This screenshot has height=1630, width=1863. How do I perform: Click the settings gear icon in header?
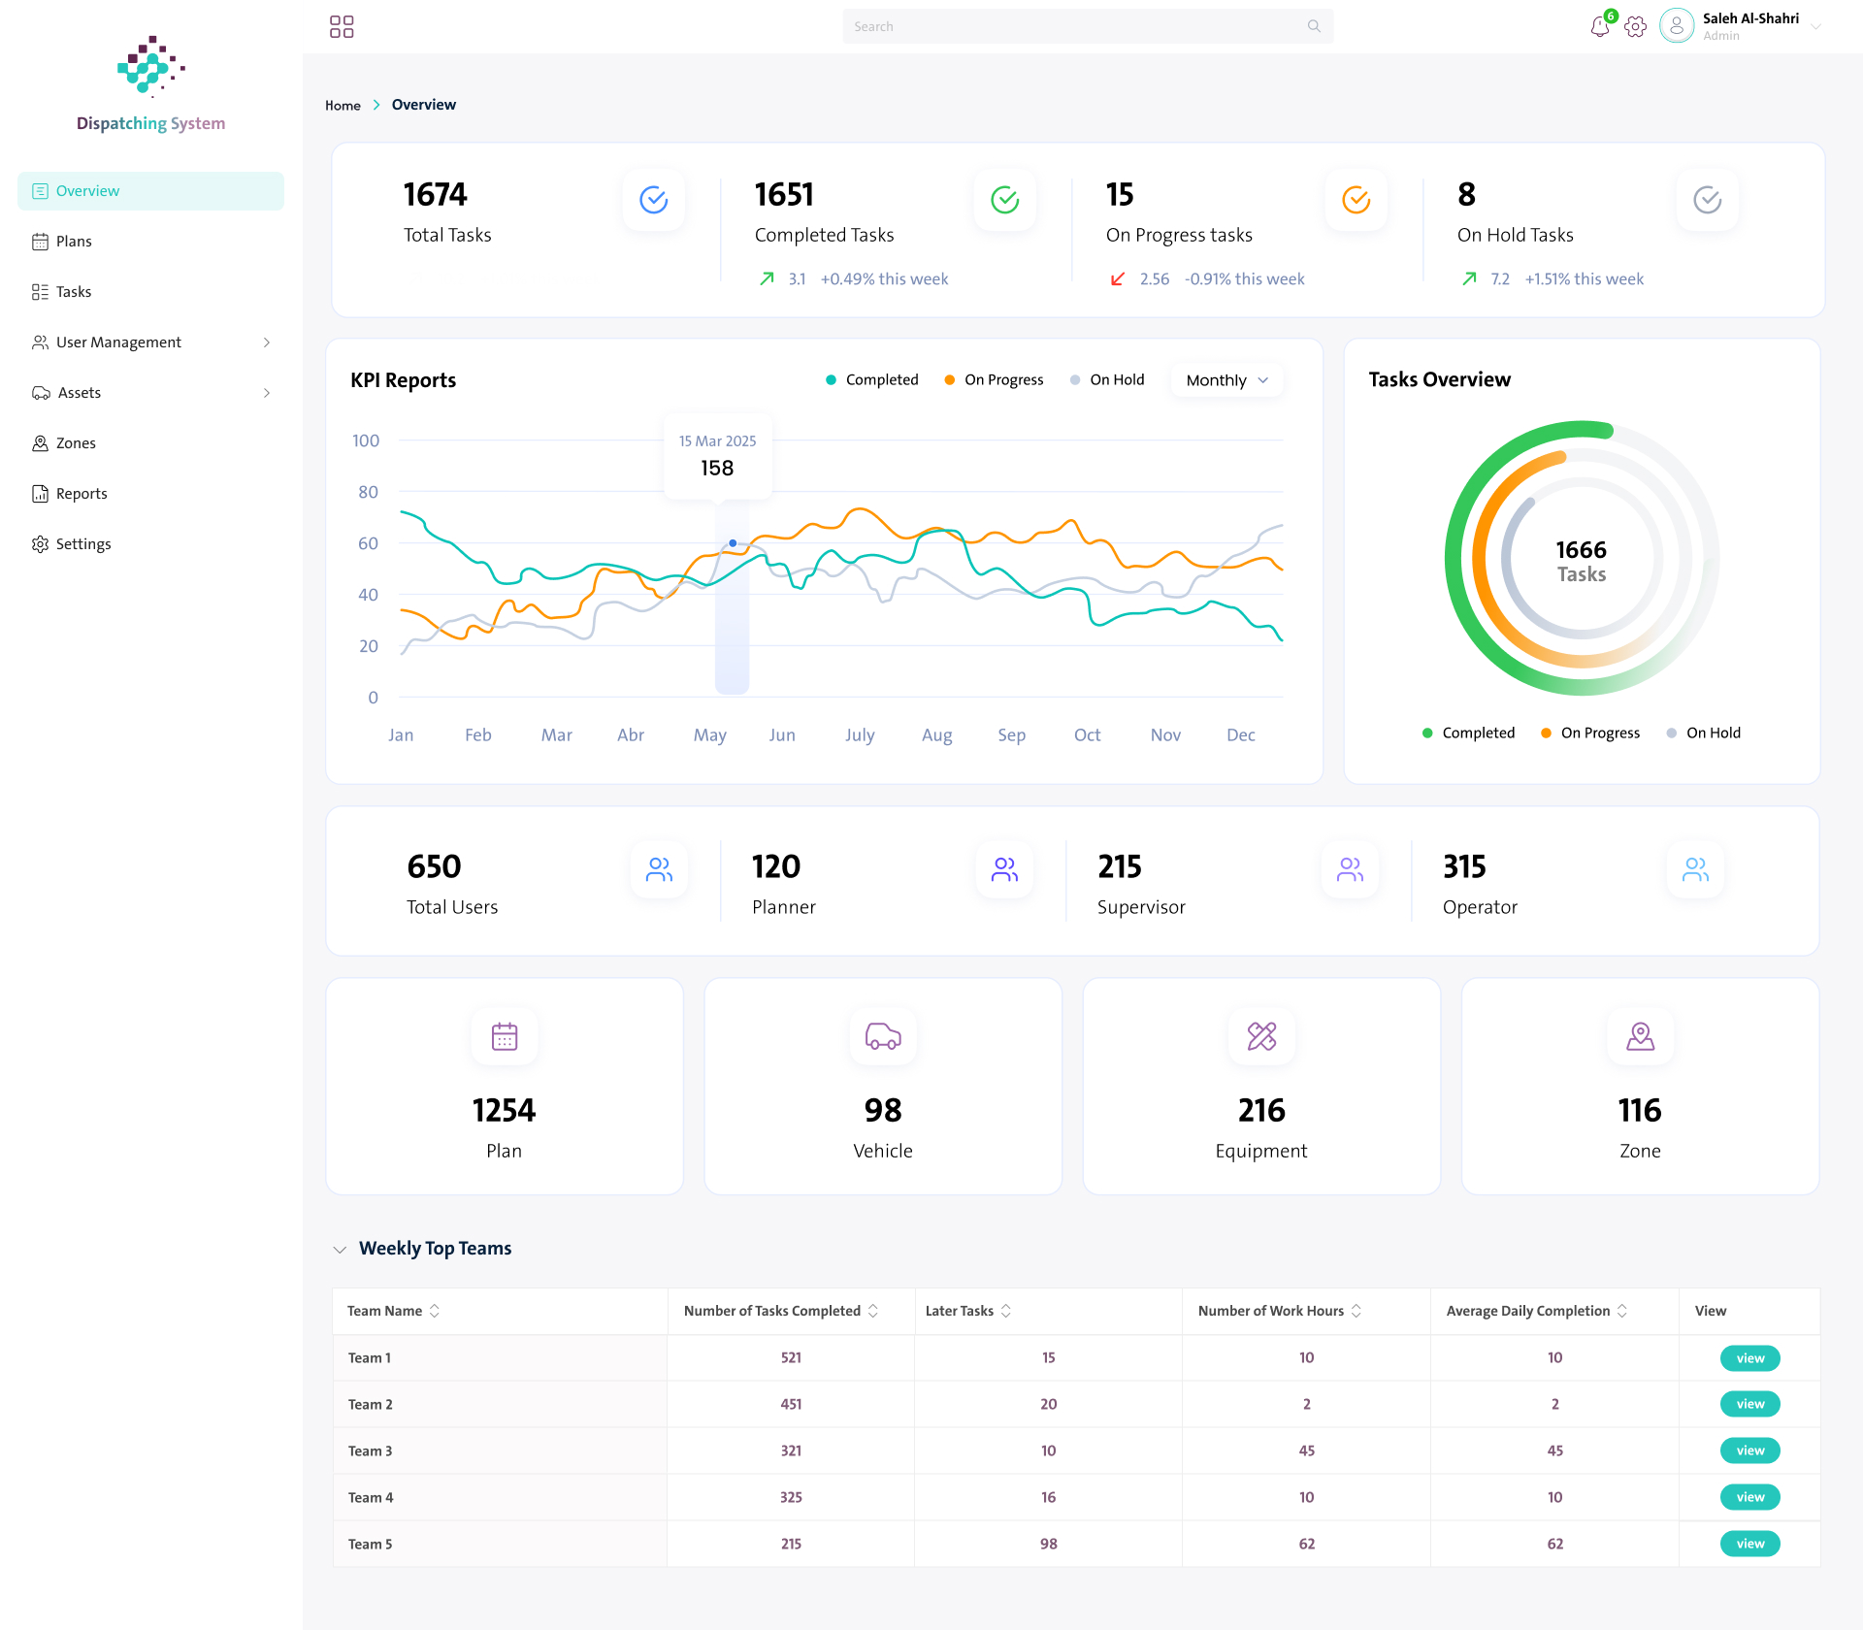coord(1636,26)
